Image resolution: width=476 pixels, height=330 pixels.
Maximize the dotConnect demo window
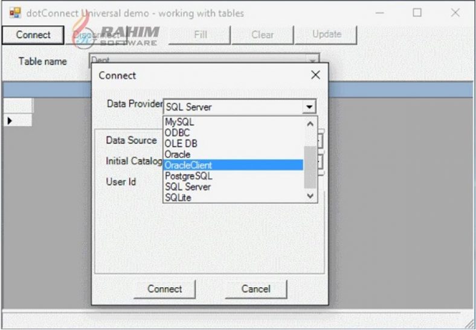(417, 13)
